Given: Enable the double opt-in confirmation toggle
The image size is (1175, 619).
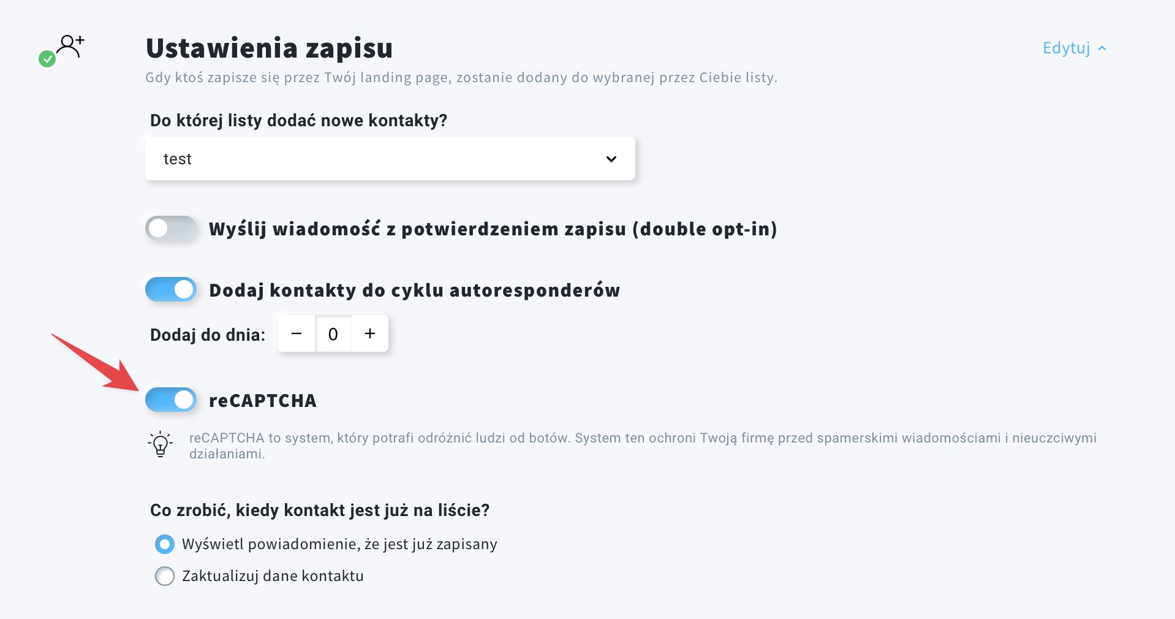Looking at the screenshot, I should (x=171, y=229).
